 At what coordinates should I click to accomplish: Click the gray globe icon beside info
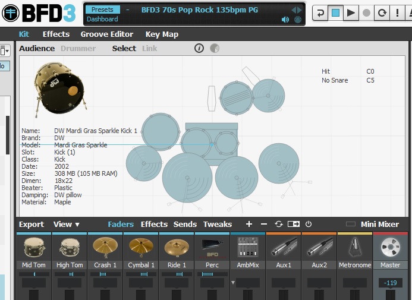(215, 48)
